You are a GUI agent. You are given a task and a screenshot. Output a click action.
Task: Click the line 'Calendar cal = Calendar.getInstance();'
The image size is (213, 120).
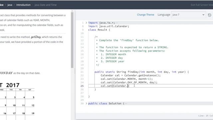coord(130,75)
